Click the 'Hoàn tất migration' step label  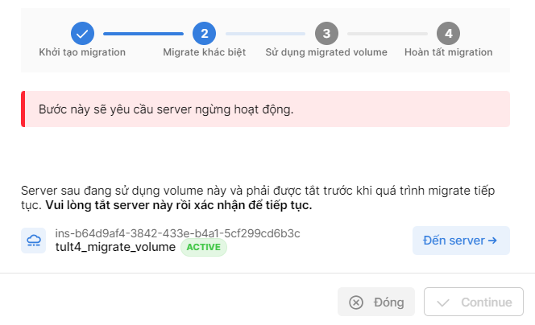[449, 52]
